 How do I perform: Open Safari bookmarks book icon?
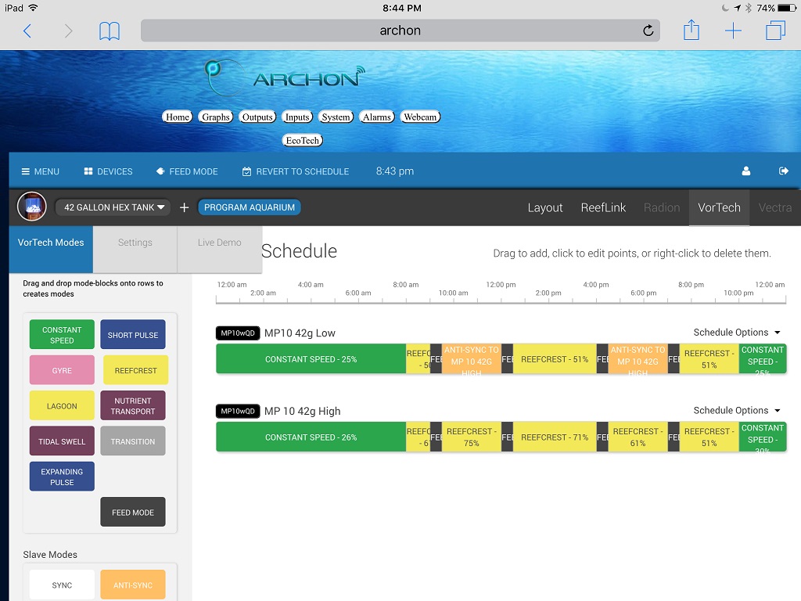click(110, 31)
